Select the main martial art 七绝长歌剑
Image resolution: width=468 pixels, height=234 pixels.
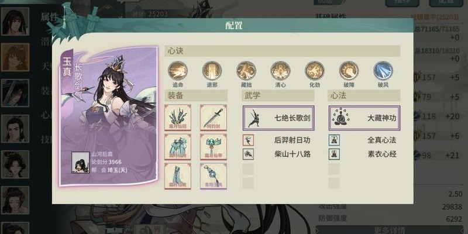(278, 118)
